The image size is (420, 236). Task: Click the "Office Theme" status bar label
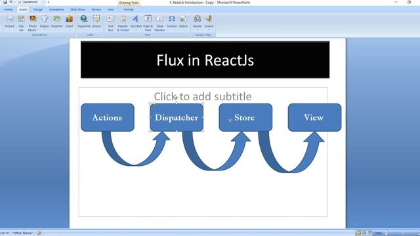(x=23, y=233)
